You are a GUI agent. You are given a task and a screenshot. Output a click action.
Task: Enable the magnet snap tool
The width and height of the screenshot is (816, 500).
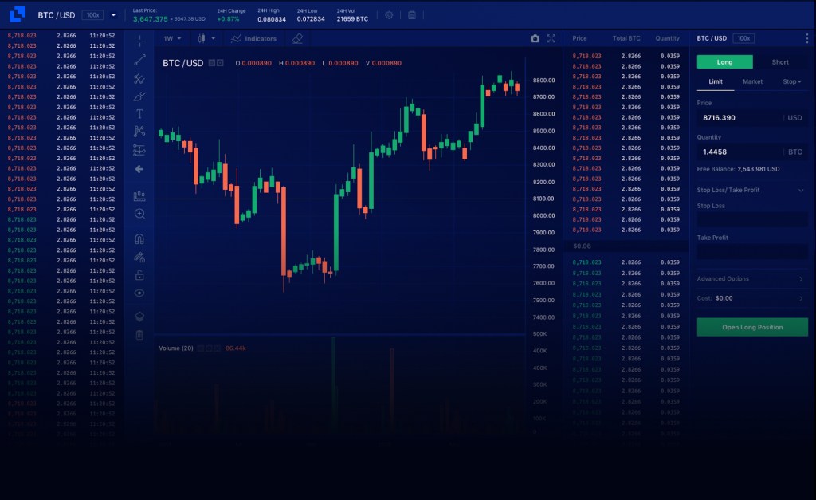tap(139, 238)
